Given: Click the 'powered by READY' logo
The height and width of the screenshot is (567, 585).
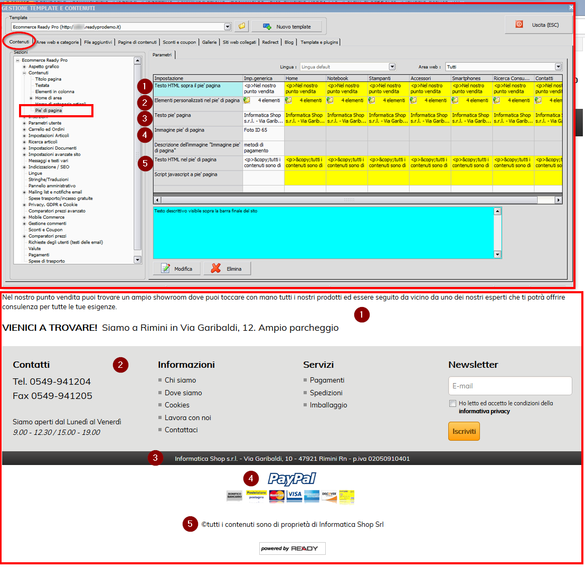Looking at the screenshot, I should click(x=292, y=548).
